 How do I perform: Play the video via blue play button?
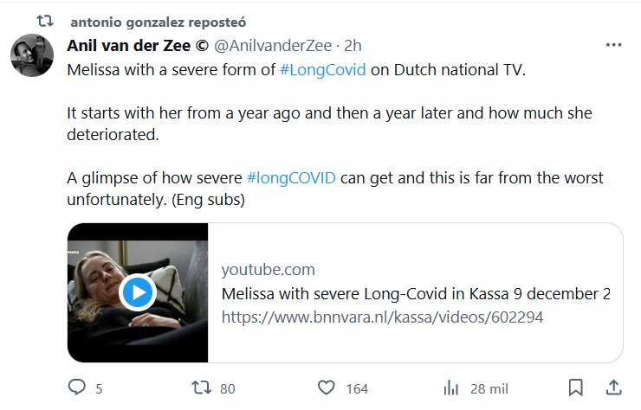[138, 292]
